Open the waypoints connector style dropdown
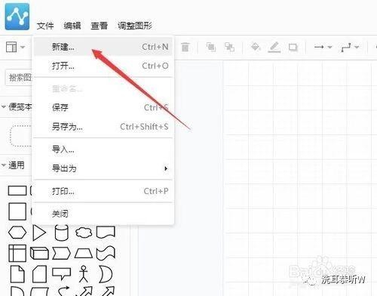 (350, 47)
